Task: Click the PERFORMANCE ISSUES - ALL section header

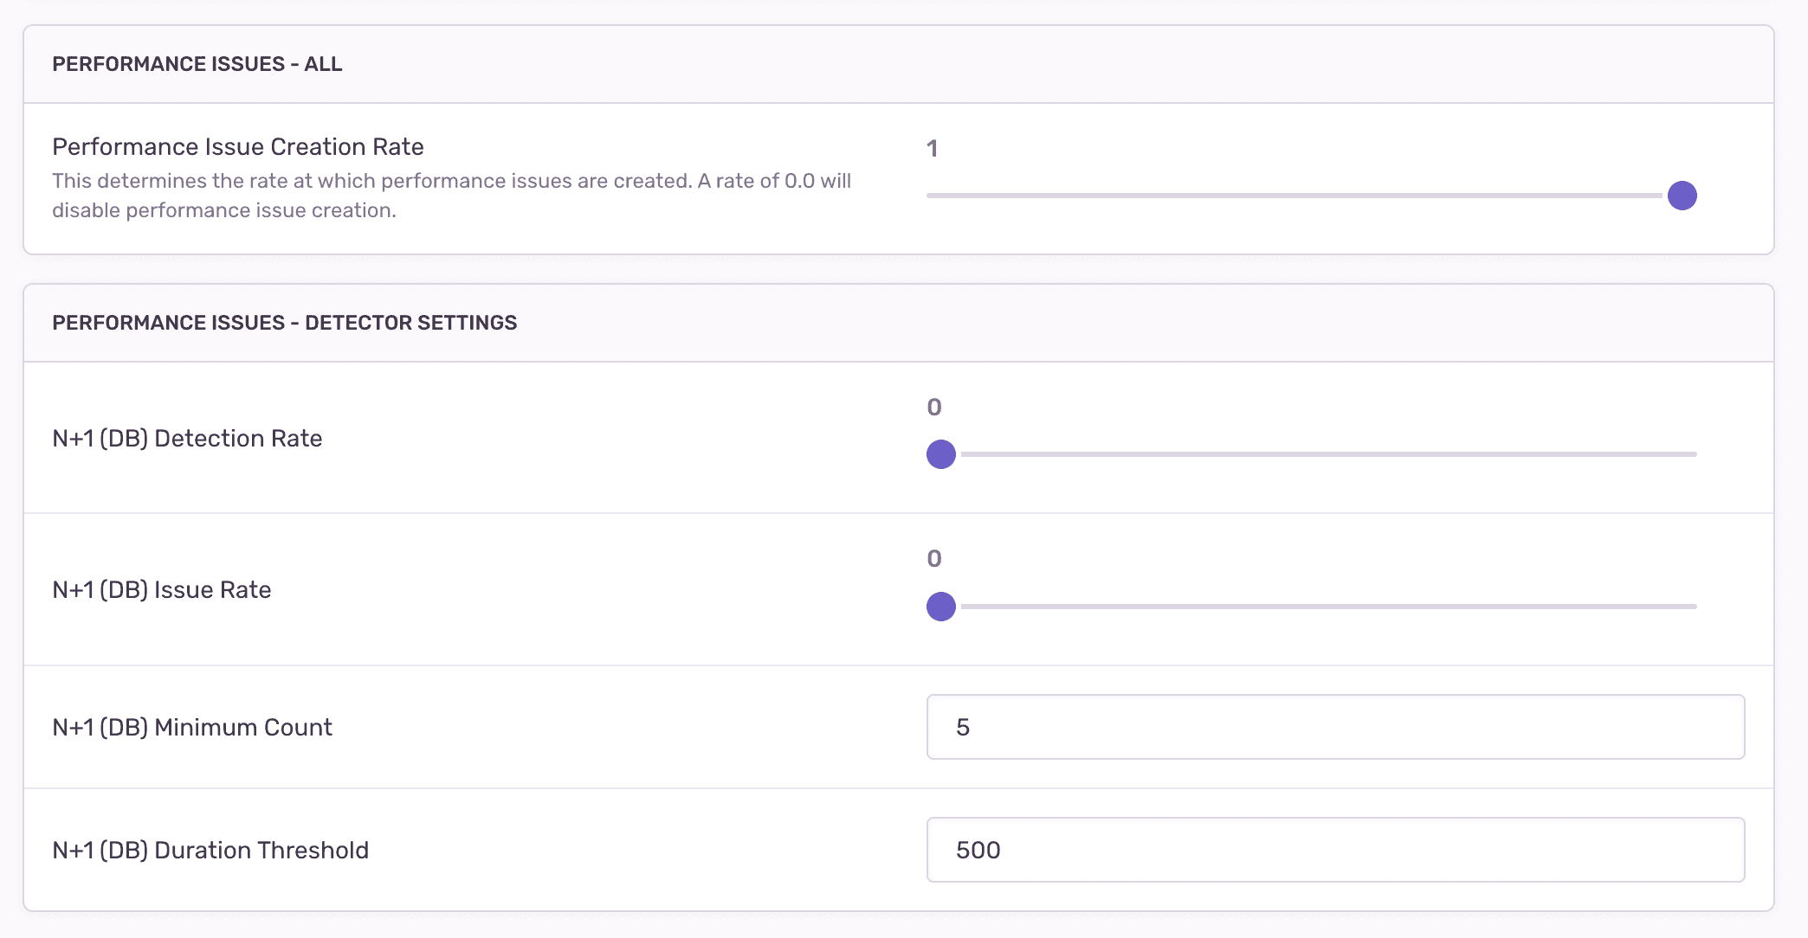Action: click(197, 63)
